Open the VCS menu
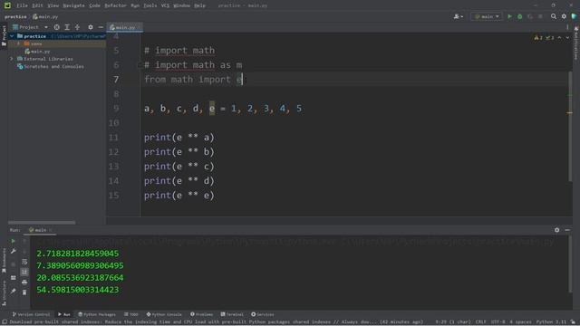 (165, 5)
